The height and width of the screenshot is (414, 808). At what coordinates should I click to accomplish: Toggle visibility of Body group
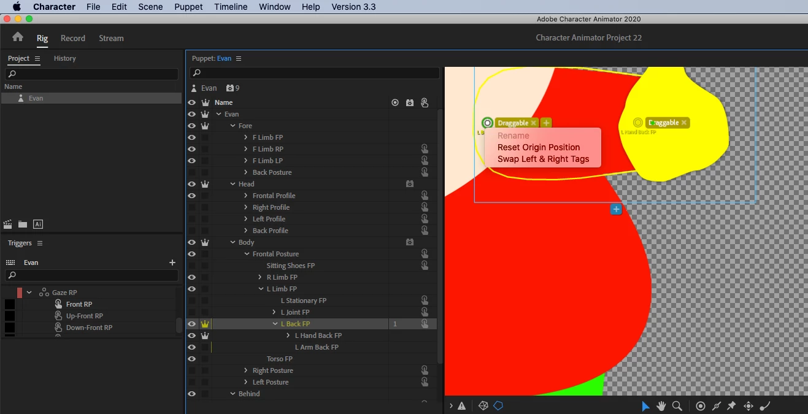click(x=191, y=242)
